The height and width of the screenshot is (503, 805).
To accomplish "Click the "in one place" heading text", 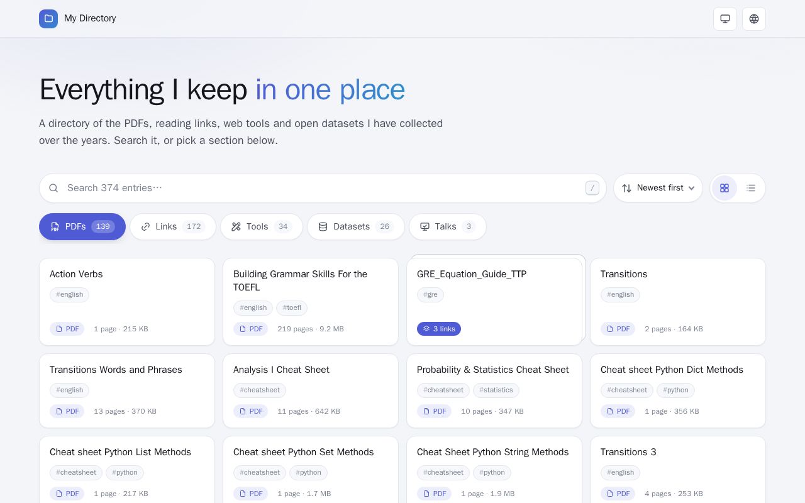I will click(x=330, y=89).
